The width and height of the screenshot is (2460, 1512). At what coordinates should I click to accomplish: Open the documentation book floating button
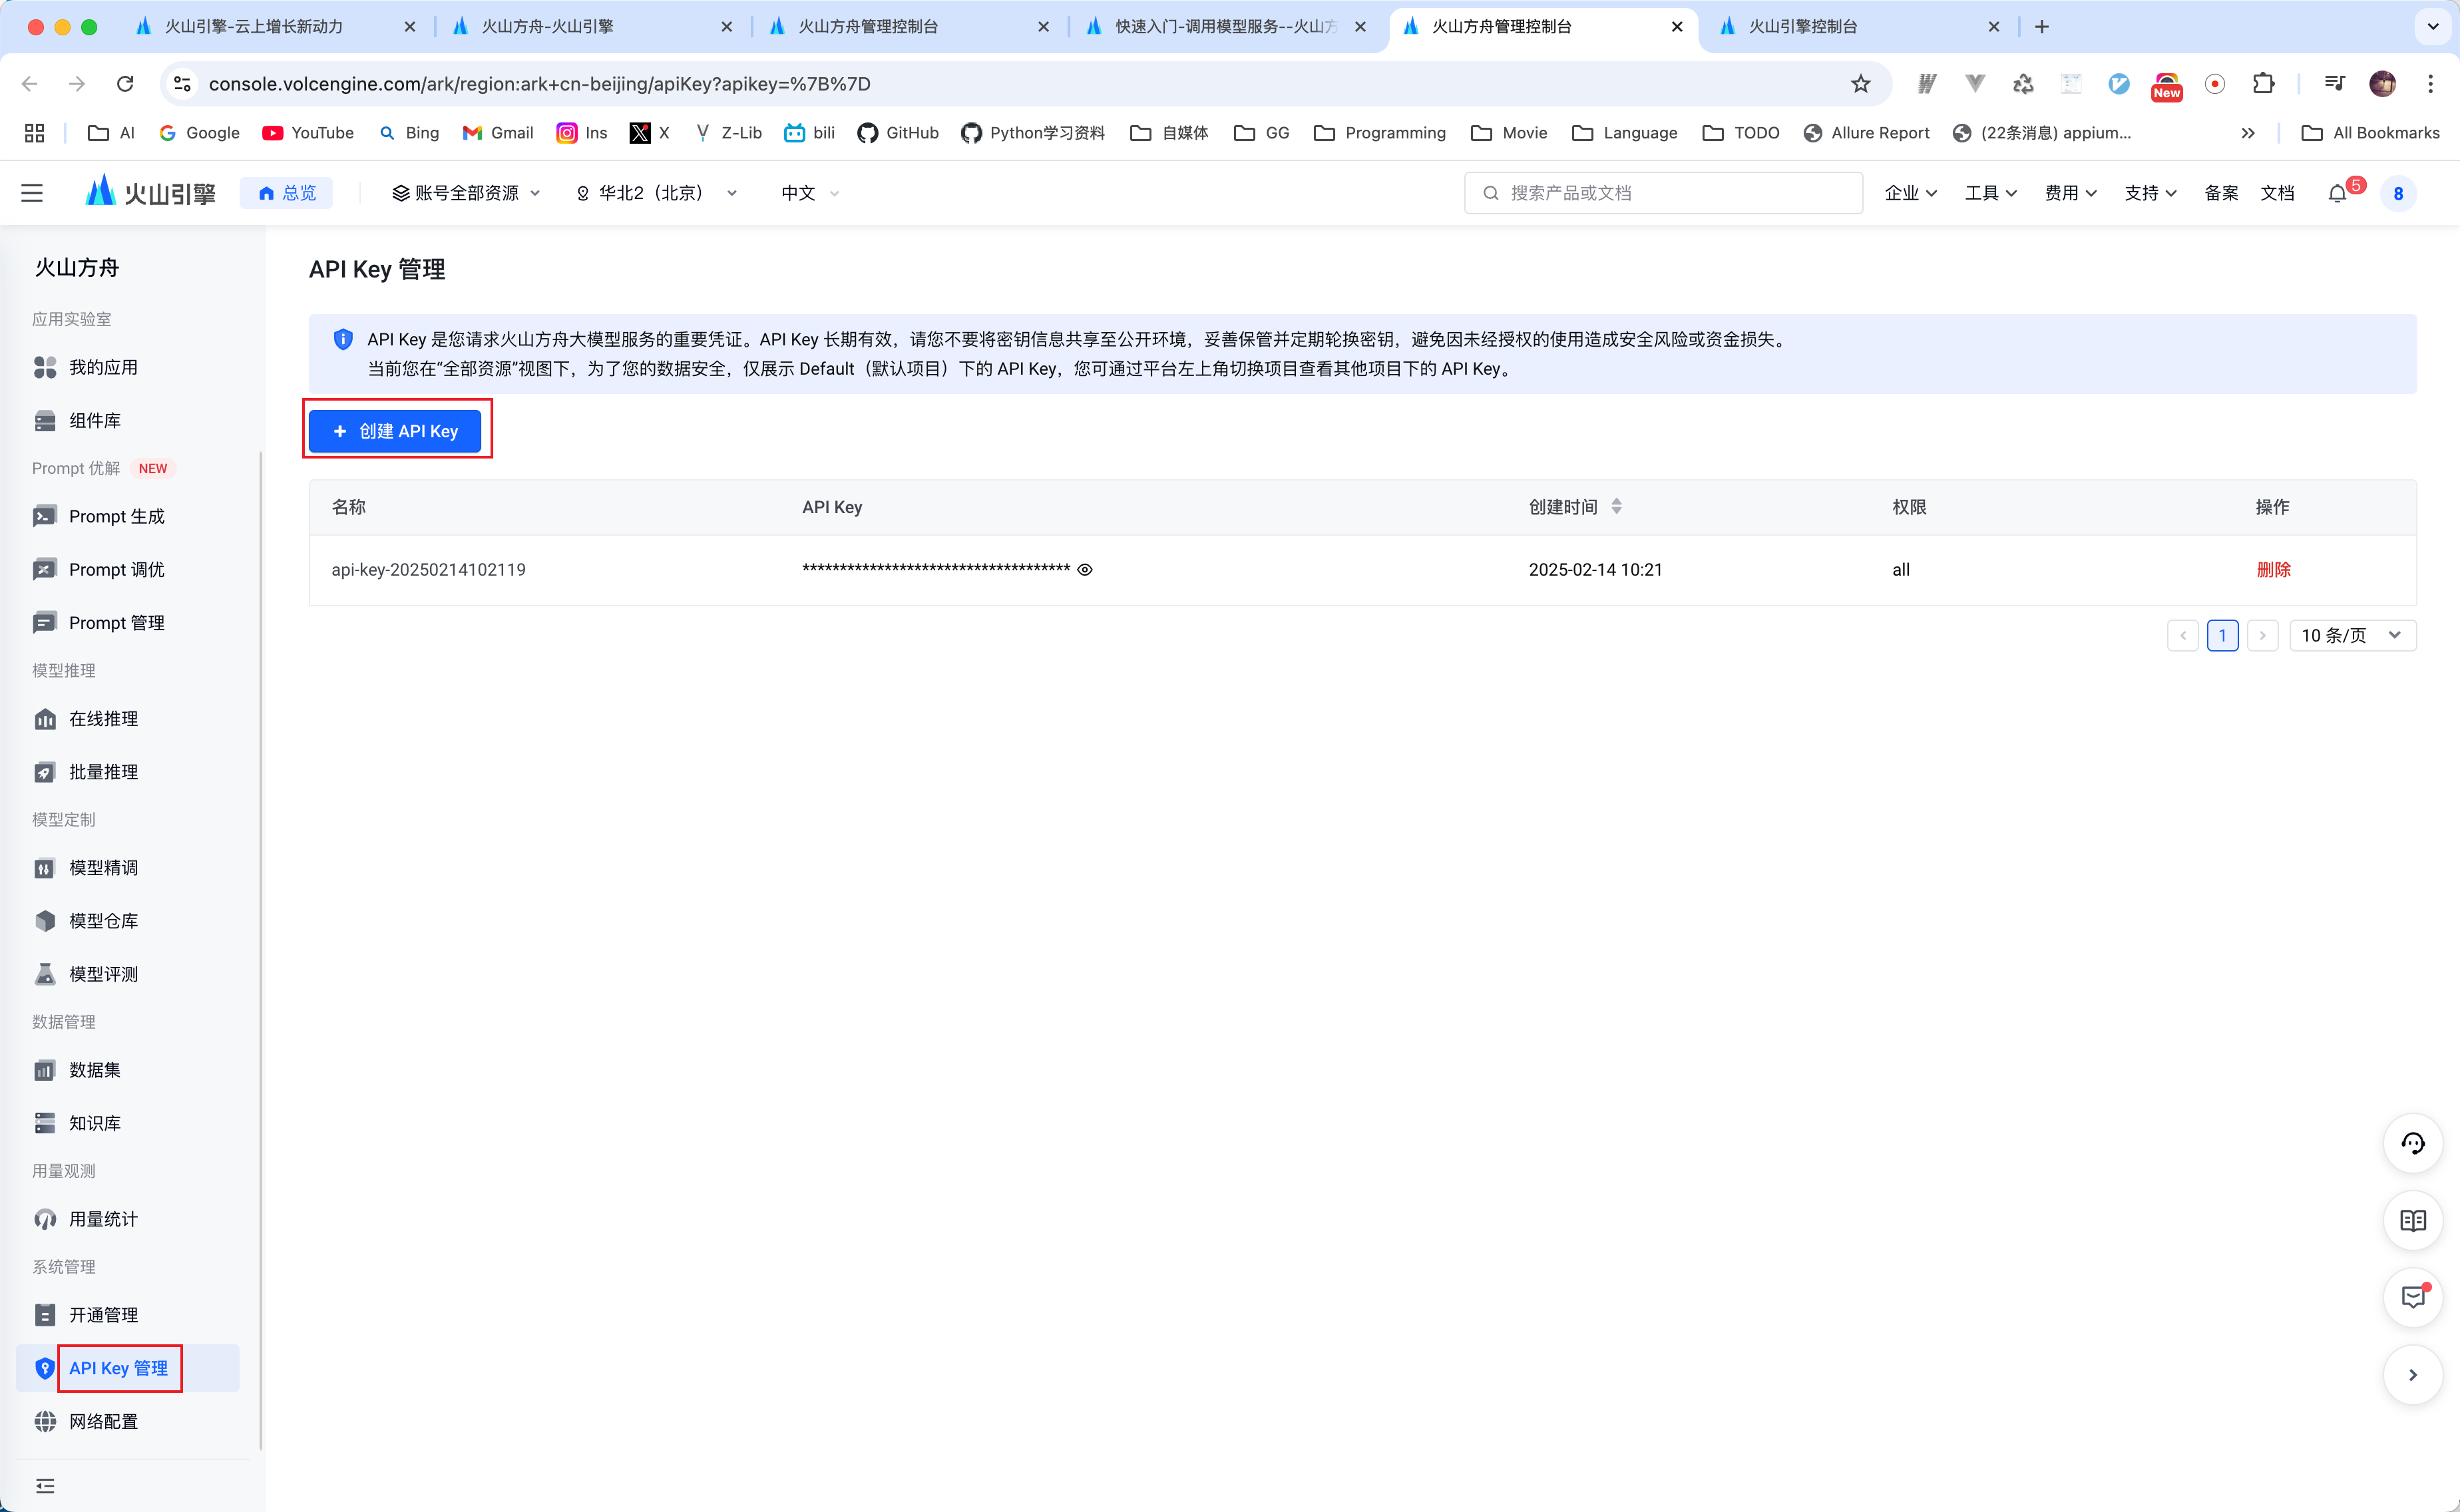coord(2413,1220)
